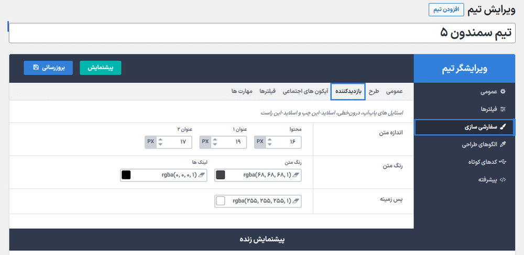Screen dimensions: 524x255
Task: Open the آیکون های اجتماعی tab
Action: (306, 92)
